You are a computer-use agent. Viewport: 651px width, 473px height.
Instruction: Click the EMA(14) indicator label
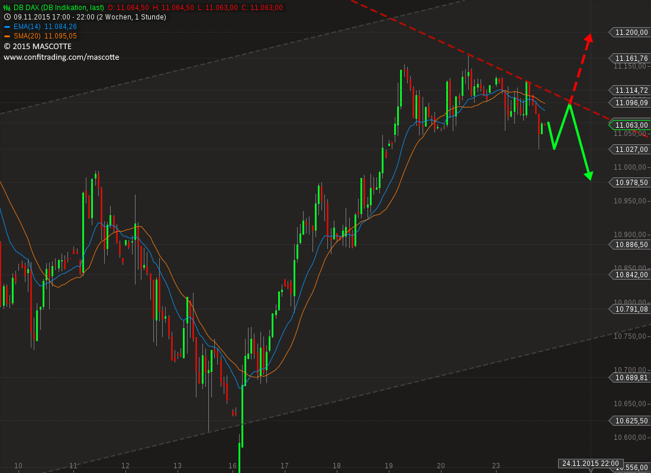27,27
